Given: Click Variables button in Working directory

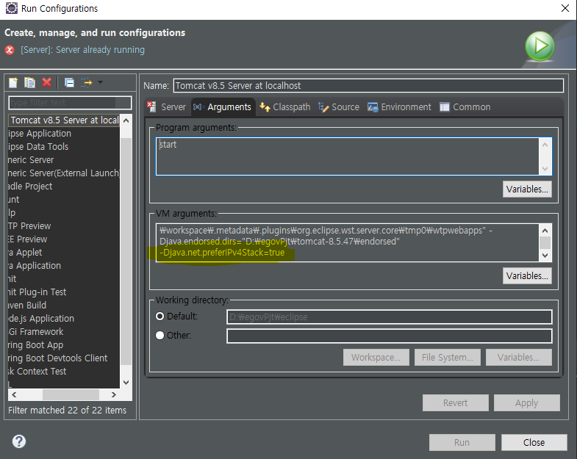Looking at the screenshot, I should point(518,357).
